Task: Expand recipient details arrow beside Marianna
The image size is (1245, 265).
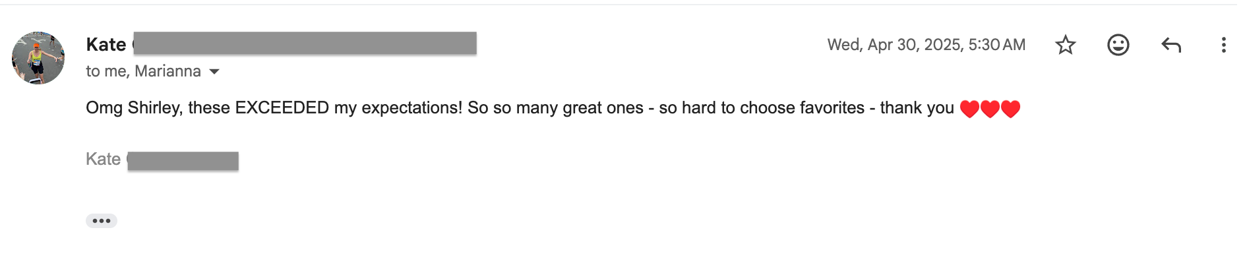Action: click(214, 71)
